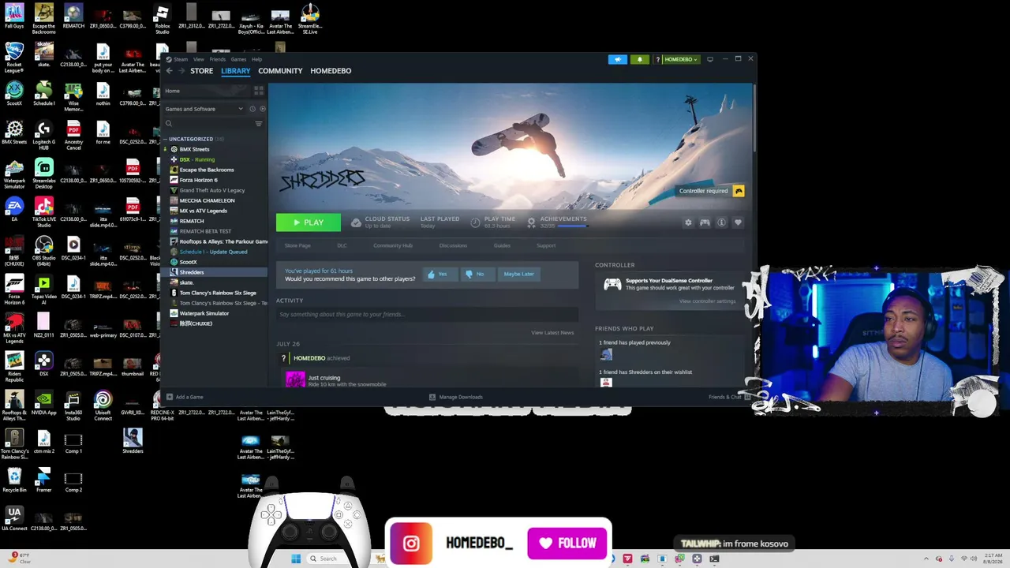Open the library advanced filter icon

point(258,124)
